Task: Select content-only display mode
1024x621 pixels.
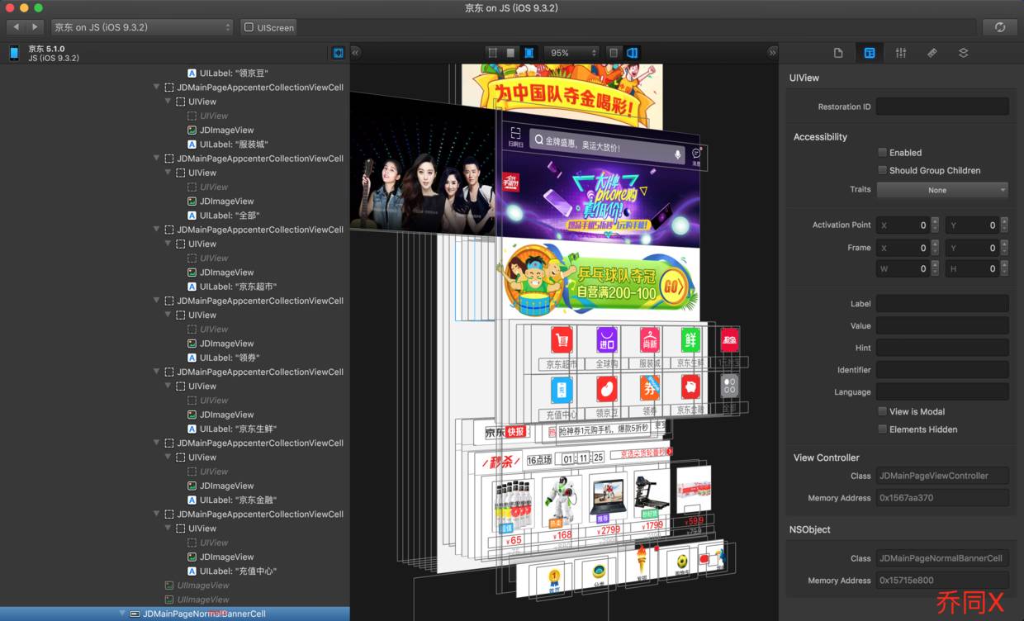Action: [x=510, y=52]
